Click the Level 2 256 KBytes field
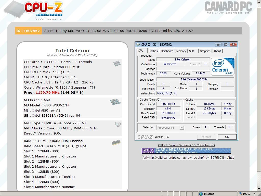This screenshot has width=261, height=196. point(209,113)
